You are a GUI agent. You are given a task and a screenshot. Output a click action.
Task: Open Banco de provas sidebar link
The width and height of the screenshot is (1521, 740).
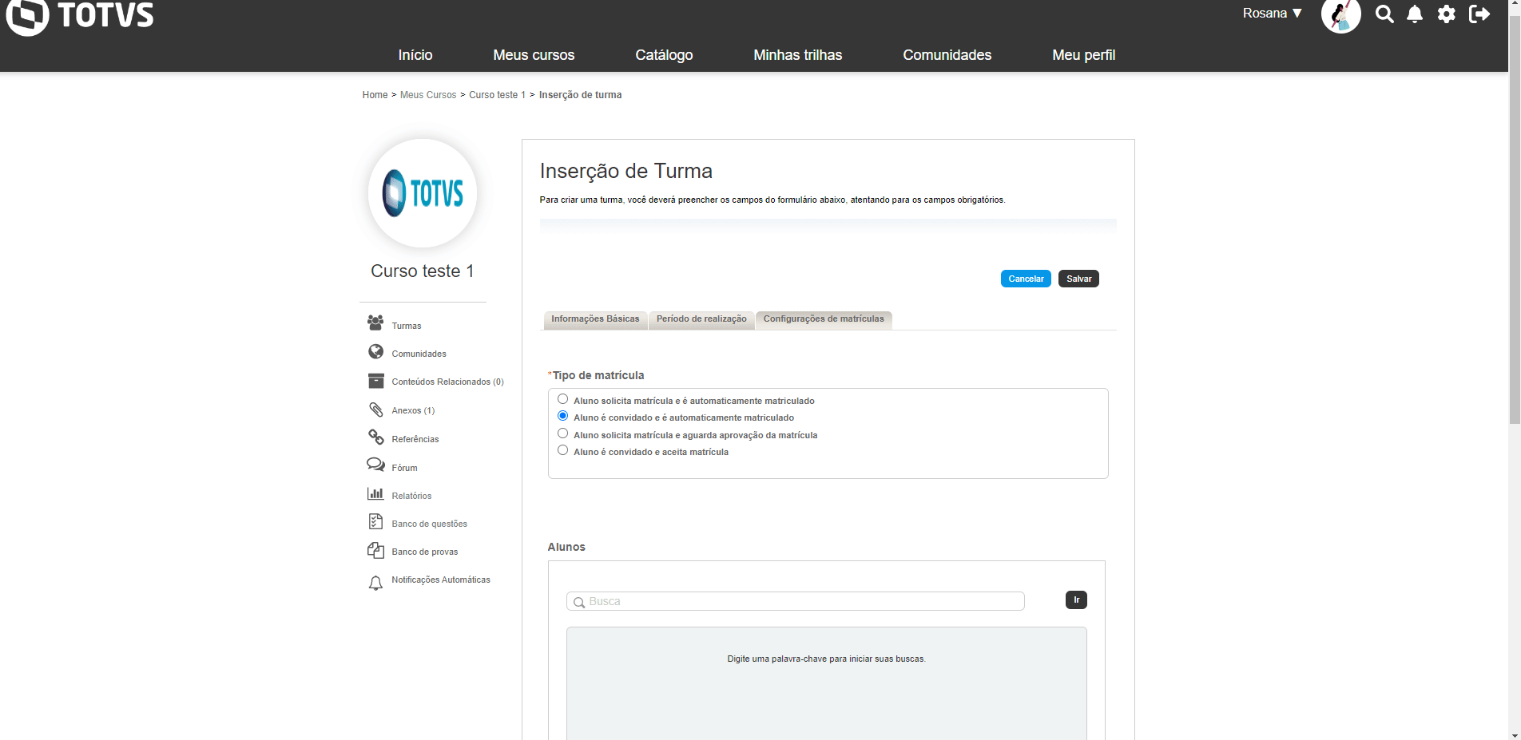click(x=425, y=552)
